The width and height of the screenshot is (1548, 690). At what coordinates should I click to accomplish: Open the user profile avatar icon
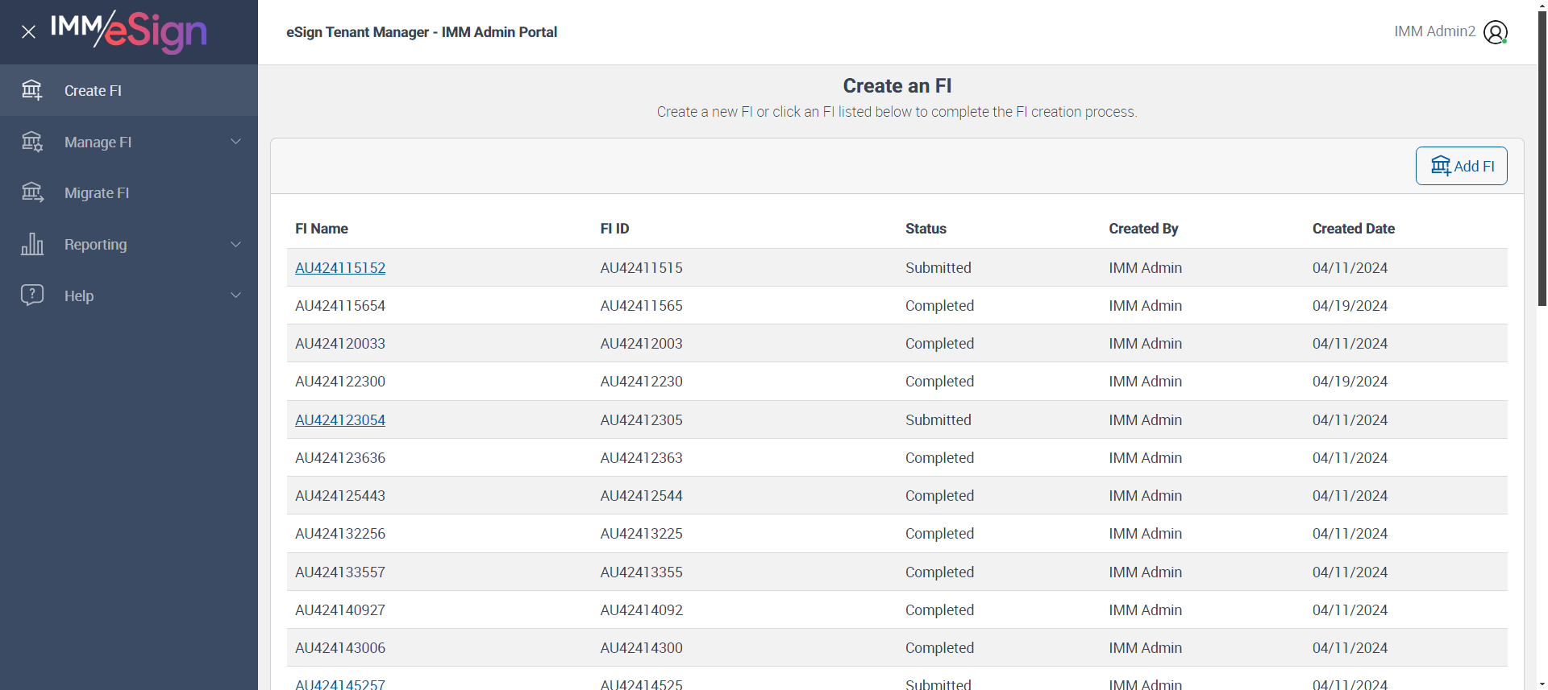tap(1496, 32)
